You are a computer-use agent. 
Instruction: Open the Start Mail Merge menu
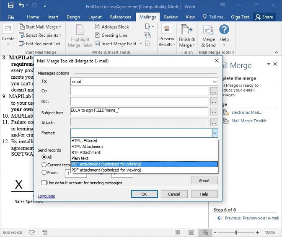(40, 27)
